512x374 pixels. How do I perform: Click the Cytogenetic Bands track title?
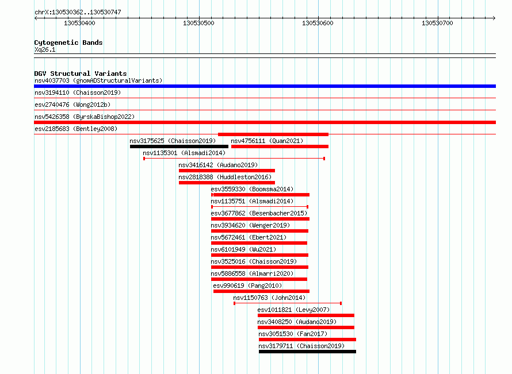tap(68, 43)
